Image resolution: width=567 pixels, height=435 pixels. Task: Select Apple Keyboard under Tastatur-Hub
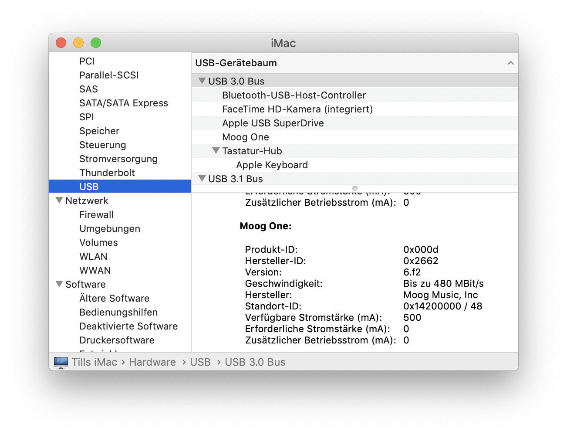coord(272,165)
